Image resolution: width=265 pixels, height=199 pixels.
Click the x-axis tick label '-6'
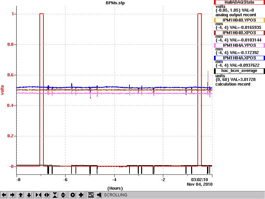tap(65, 179)
